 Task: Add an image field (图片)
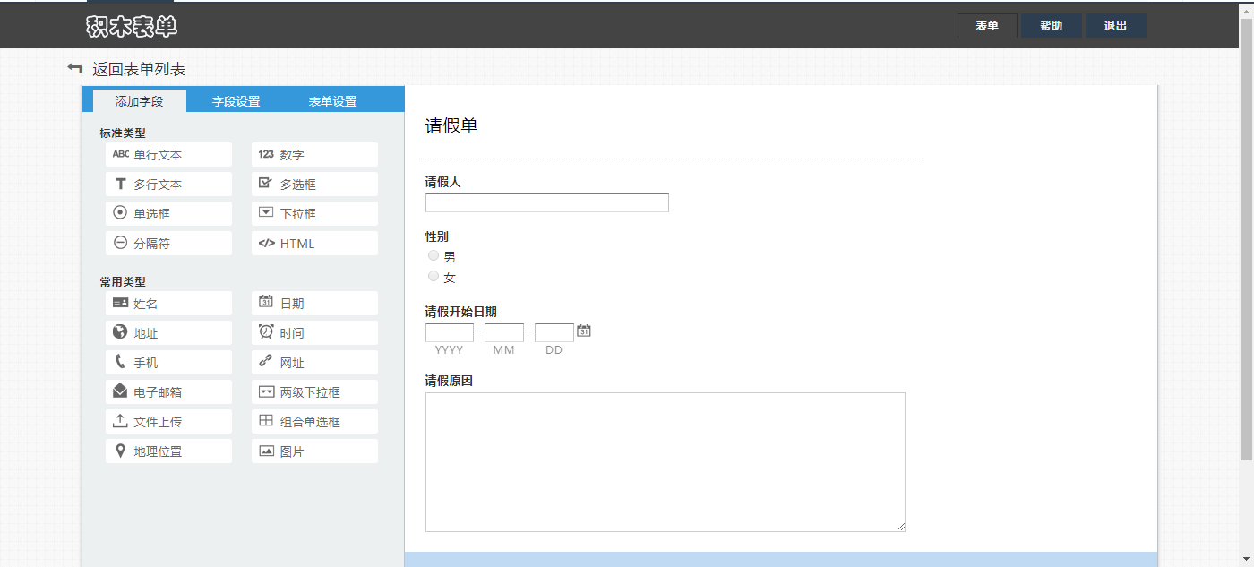tap(314, 451)
